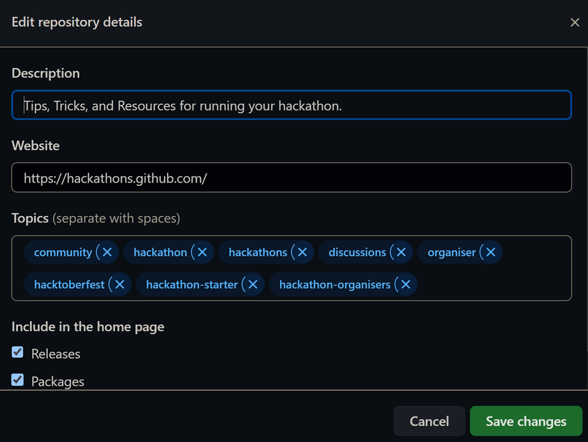Viewport: 588px width, 442px height.
Task: Remove the organiser topic tag
Action: pos(490,252)
